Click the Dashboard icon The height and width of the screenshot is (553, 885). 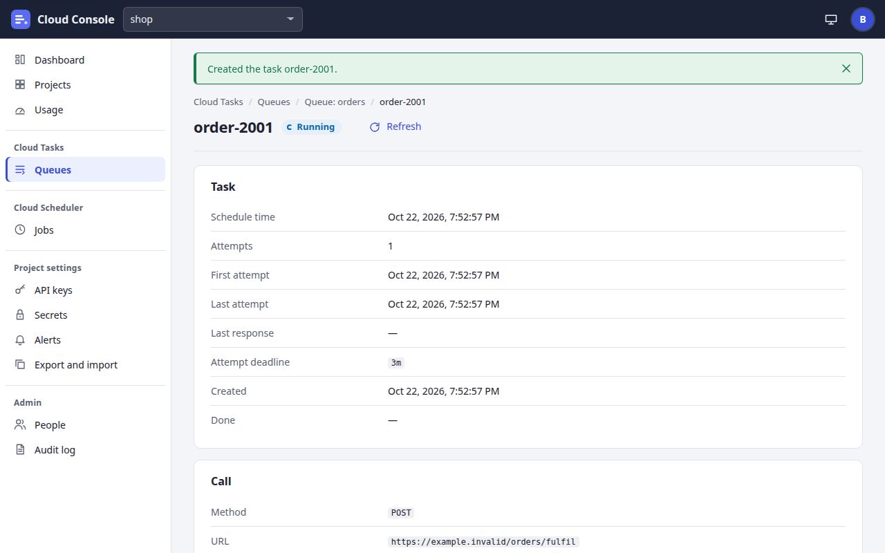(x=20, y=60)
